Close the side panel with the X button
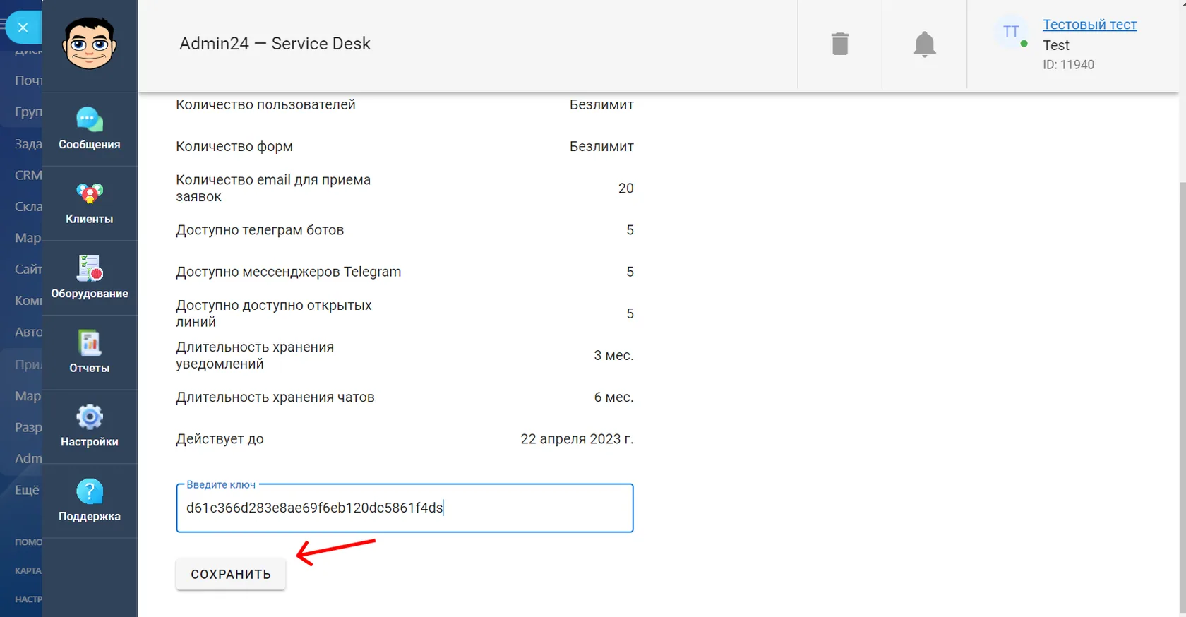Image resolution: width=1186 pixels, height=617 pixels. (23, 28)
